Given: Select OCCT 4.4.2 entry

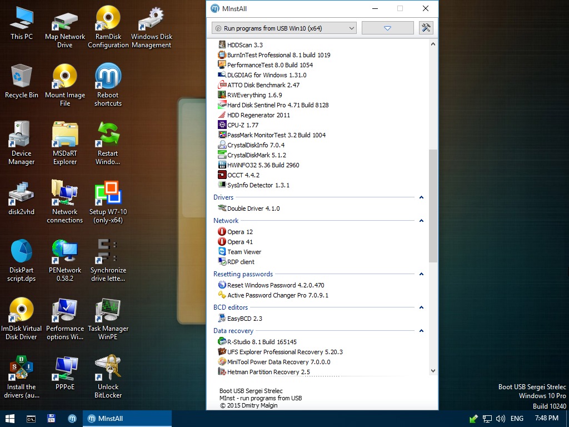Looking at the screenshot, I should [239, 175].
